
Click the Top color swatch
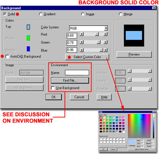tap(28, 27)
